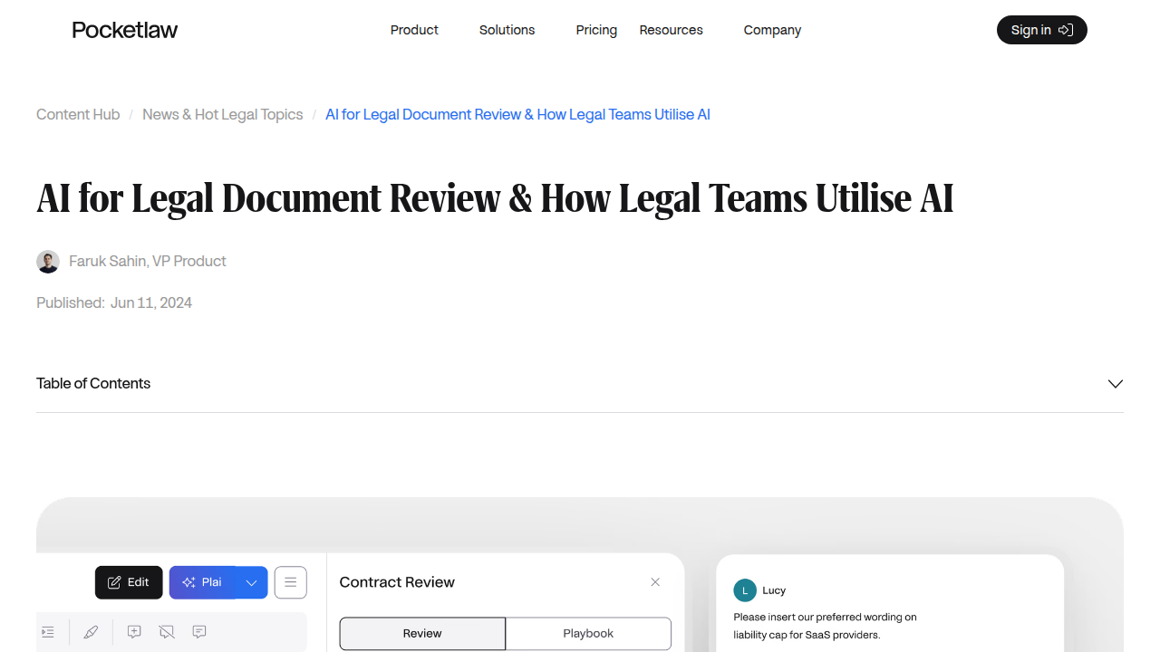This screenshot has width=1160, height=652.
Task: Click Faruk Sahin's author avatar
Action: (48, 262)
